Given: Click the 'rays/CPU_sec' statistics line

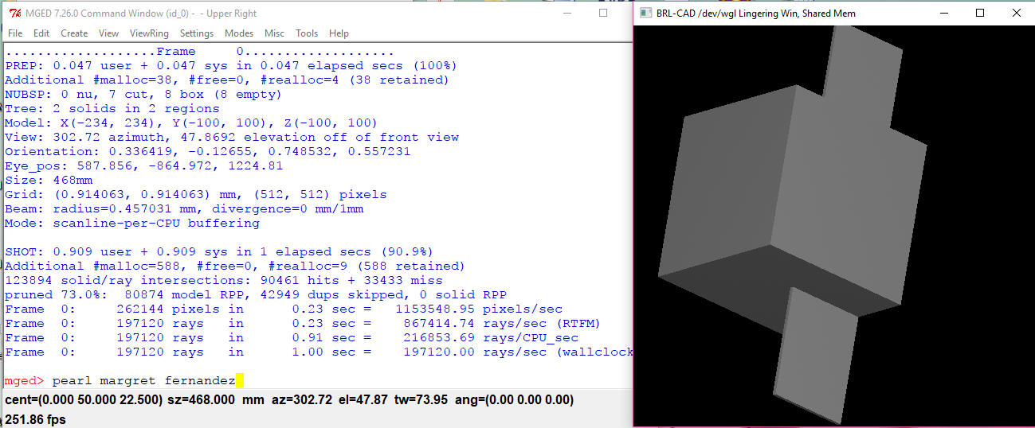Looking at the screenshot, I should (292, 337).
